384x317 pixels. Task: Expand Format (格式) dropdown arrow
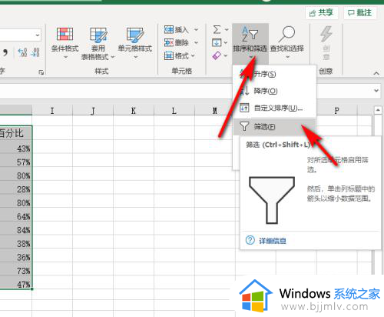(x=193, y=55)
